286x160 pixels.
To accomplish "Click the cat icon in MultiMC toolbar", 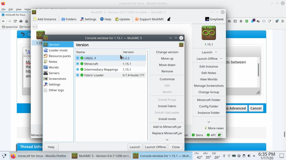I will [x=169, y=19].
